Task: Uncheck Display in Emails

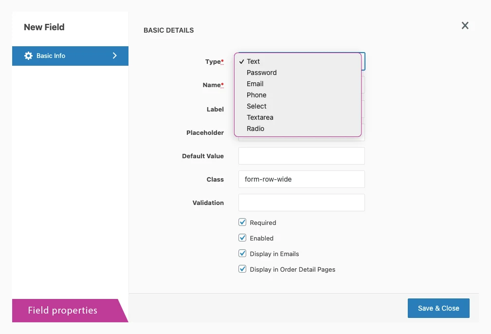Action: (x=242, y=253)
